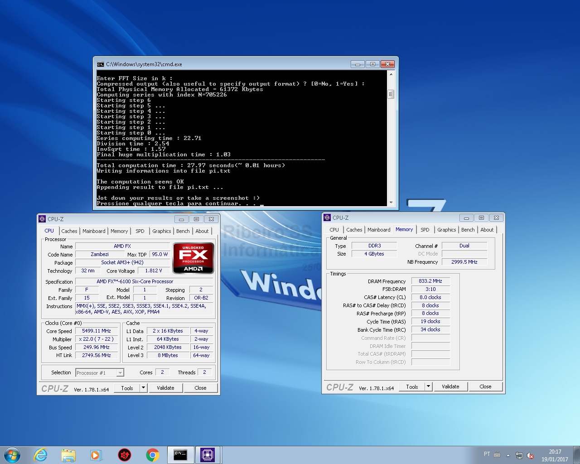Click Validate in left CPU-Z window
The width and height of the screenshot is (580, 464).
165,388
